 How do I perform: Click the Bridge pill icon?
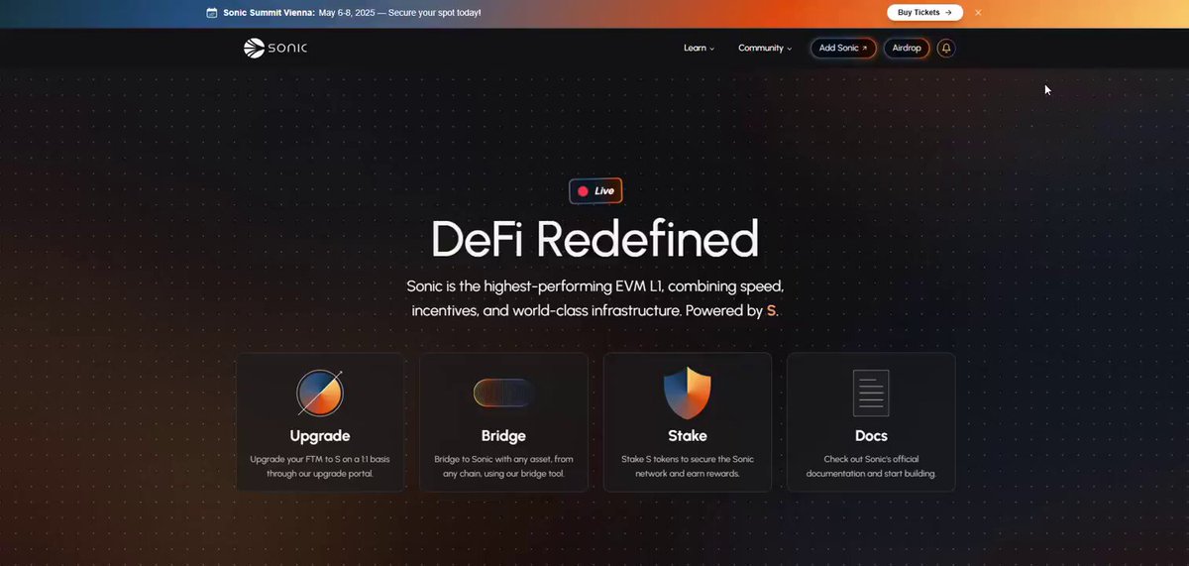pyautogui.click(x=503, y=394)
